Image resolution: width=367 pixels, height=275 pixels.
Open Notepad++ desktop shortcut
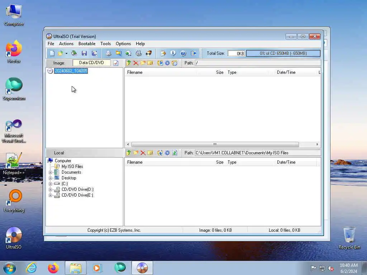point(14,164)
